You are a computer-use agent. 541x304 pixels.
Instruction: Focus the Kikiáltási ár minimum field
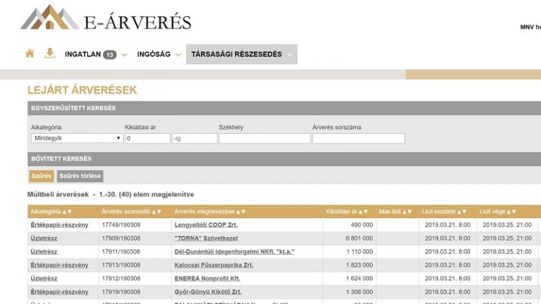pyautogui.click(x=148, y=139)
